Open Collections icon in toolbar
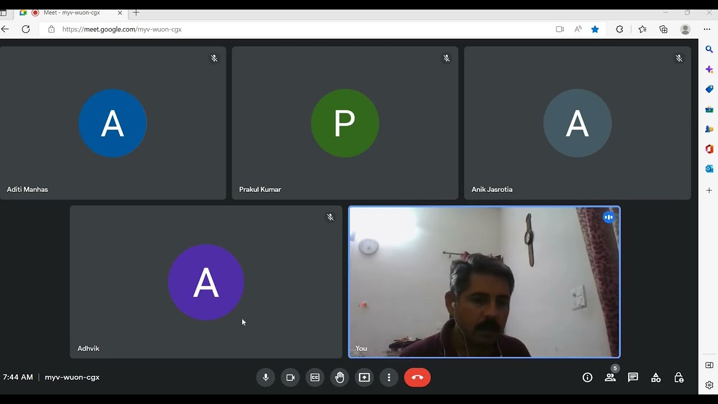The image size is (718, 404). click(x=664, y=29)
